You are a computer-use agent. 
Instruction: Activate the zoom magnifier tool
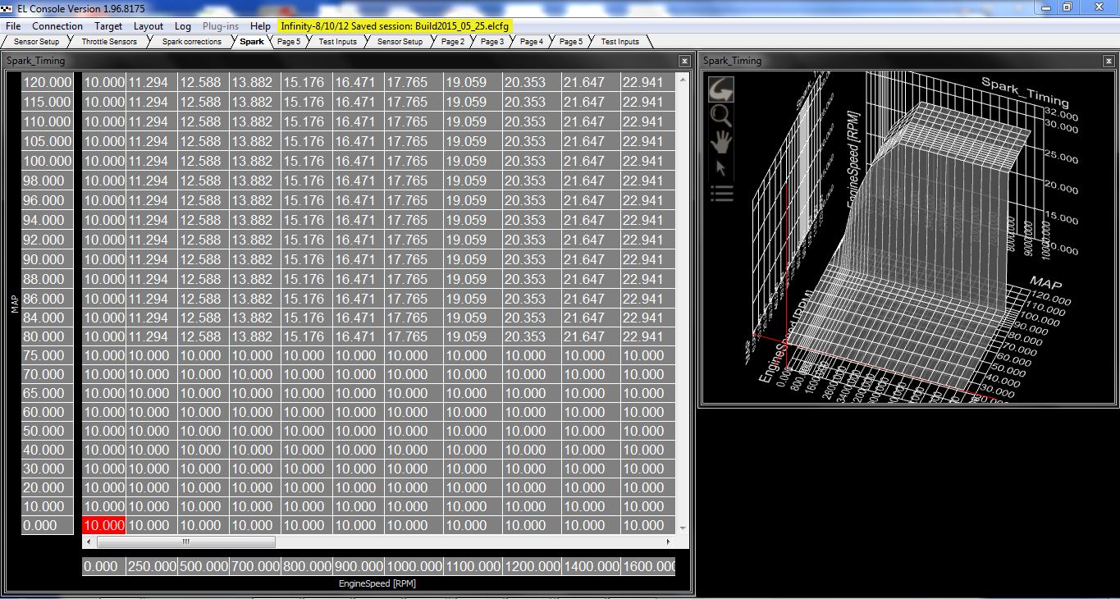click(721, 116)
